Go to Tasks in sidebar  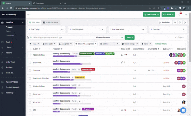[8, 31]
